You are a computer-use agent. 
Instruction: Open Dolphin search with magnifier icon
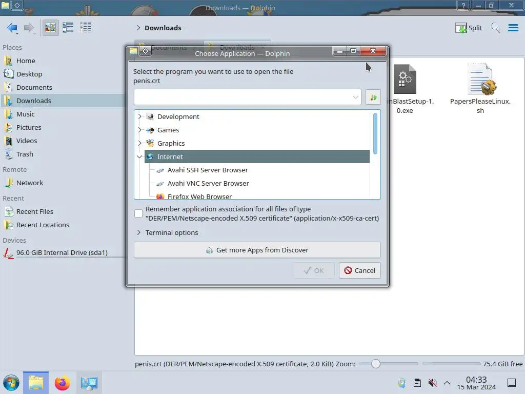(x=495, y=28)
